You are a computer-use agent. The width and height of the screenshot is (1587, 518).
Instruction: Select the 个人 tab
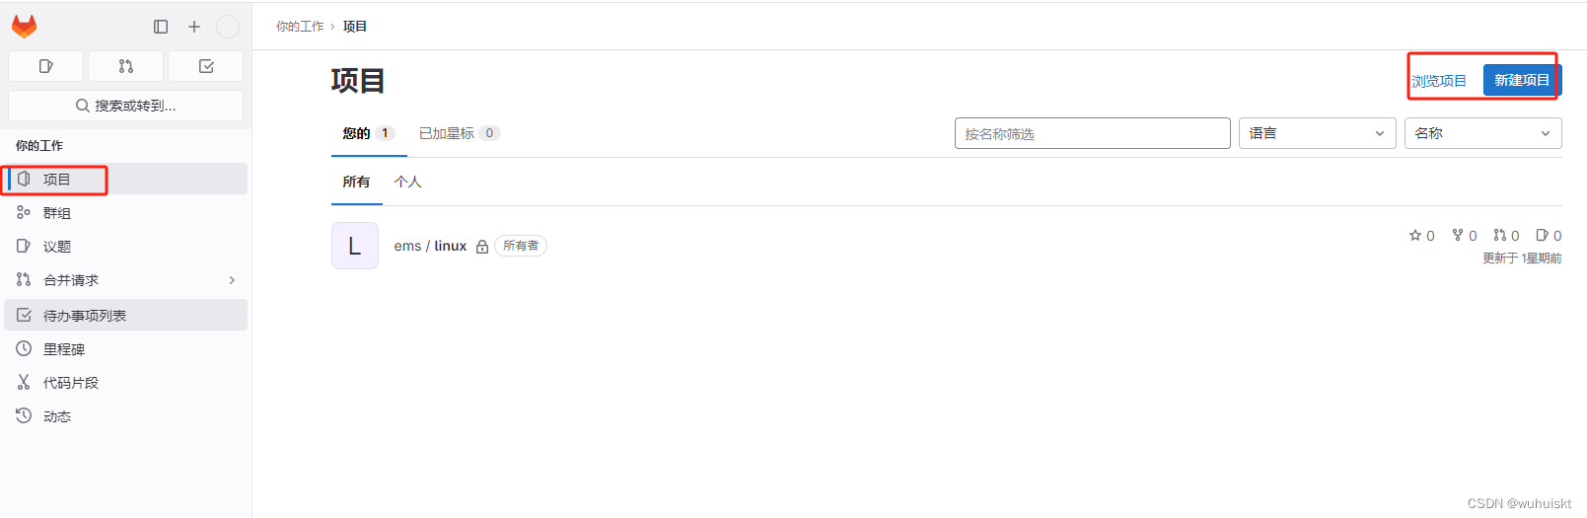coord(407,182)
